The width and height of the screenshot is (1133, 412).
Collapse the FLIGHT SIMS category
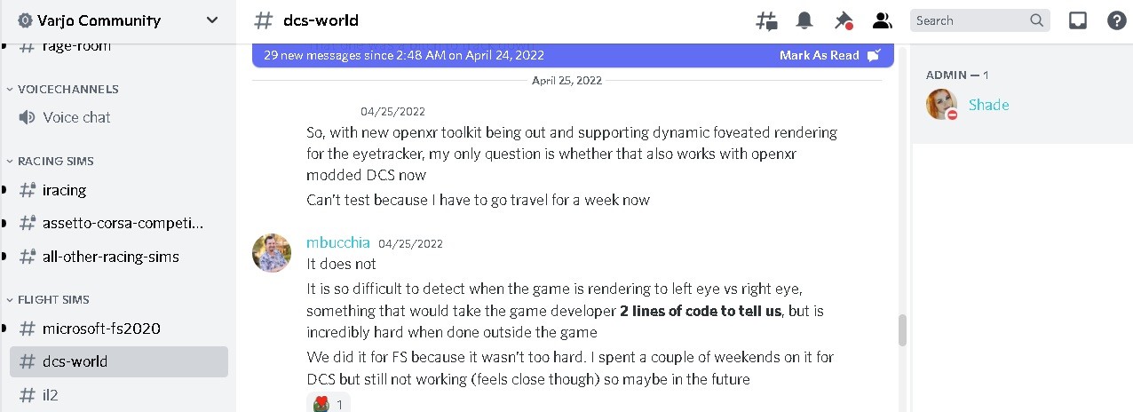[x=48, y=299]
